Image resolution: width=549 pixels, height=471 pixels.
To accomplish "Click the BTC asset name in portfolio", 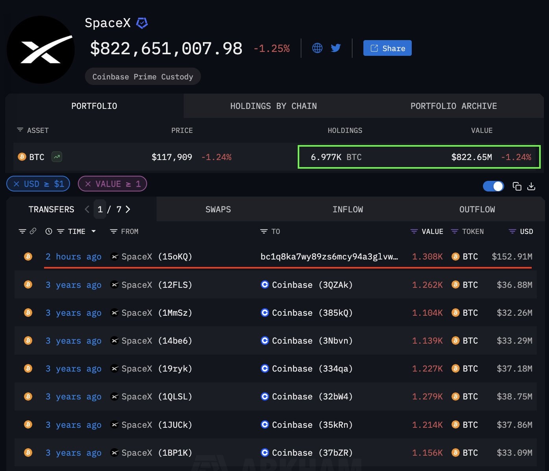I will tap(37, 157).
